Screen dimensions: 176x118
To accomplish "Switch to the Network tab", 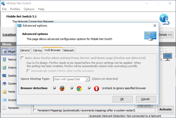I will pos(69,50).
